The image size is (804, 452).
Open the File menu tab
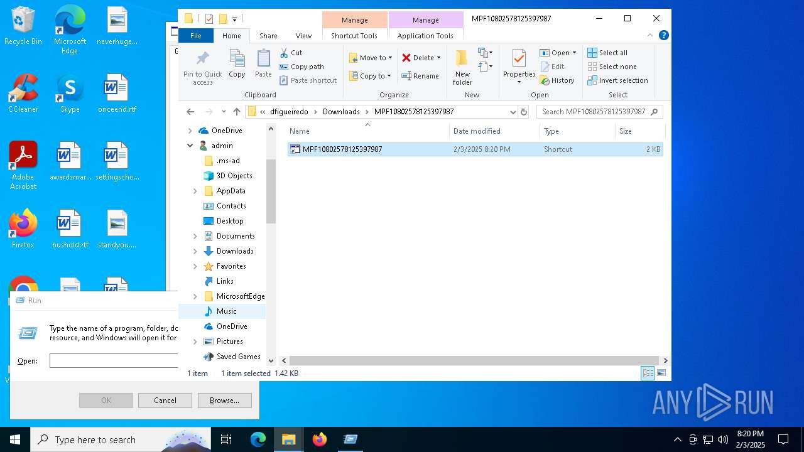196,36
